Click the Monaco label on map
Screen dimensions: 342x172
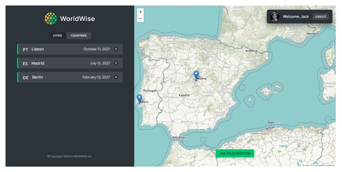[313, 34]
